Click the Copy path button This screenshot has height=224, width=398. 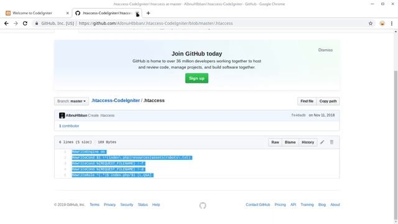(x=328, y=101)
